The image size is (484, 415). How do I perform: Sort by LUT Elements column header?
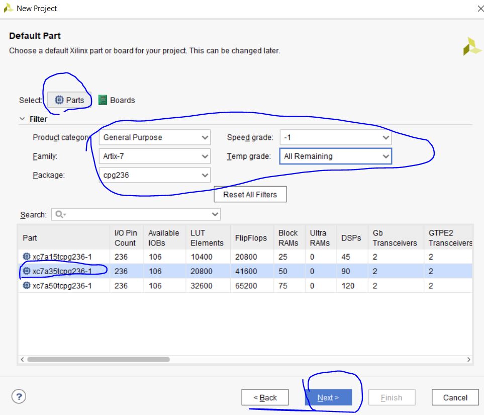[207, 237]
